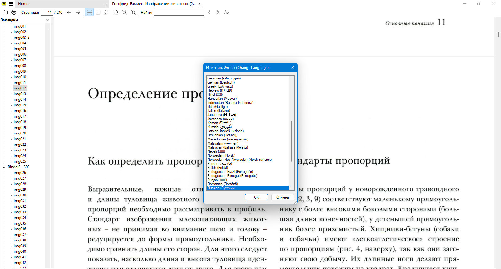This screenshot has width=501, height=269.
Task: Zoom in with the plus magnifier
Action: click(133, 12)
